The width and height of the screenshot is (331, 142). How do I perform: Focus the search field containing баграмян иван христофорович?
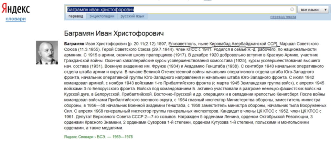tap(178, 9)
